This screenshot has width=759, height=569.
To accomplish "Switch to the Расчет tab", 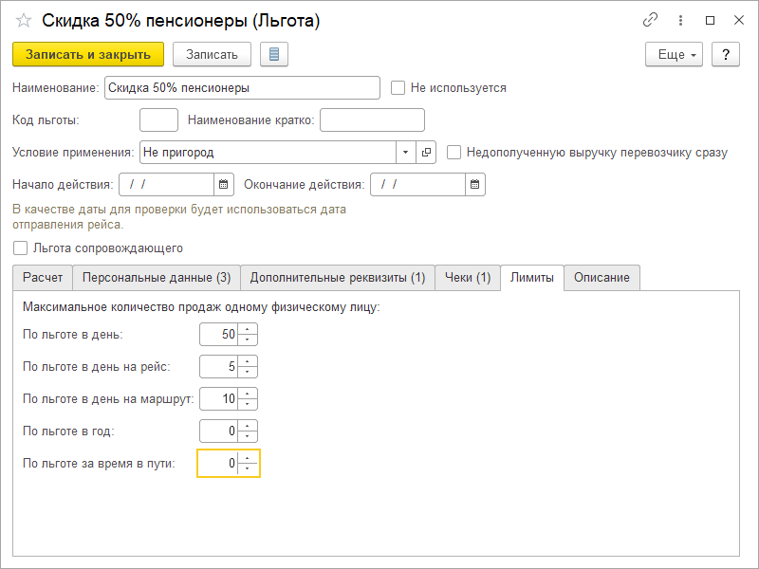I will coord(43,278).
